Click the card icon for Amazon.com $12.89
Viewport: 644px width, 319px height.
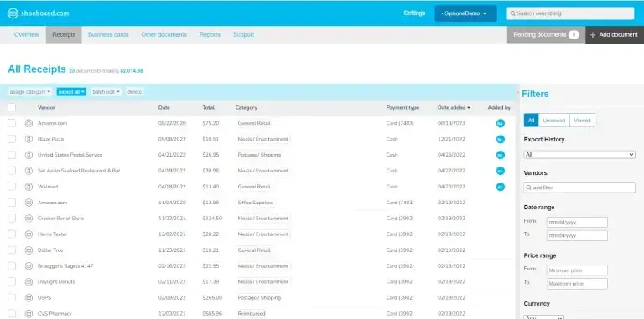point(29,203)
